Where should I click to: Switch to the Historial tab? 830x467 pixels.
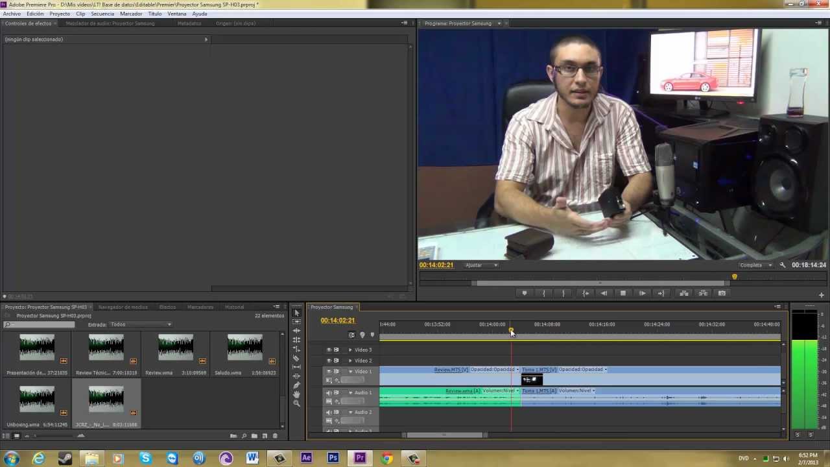(234, 307)
